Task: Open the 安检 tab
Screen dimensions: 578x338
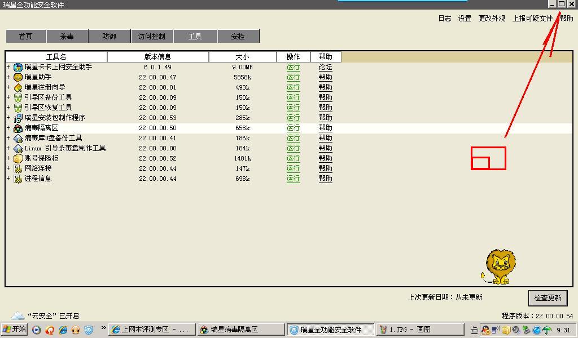Action: [x=238, y=36]
